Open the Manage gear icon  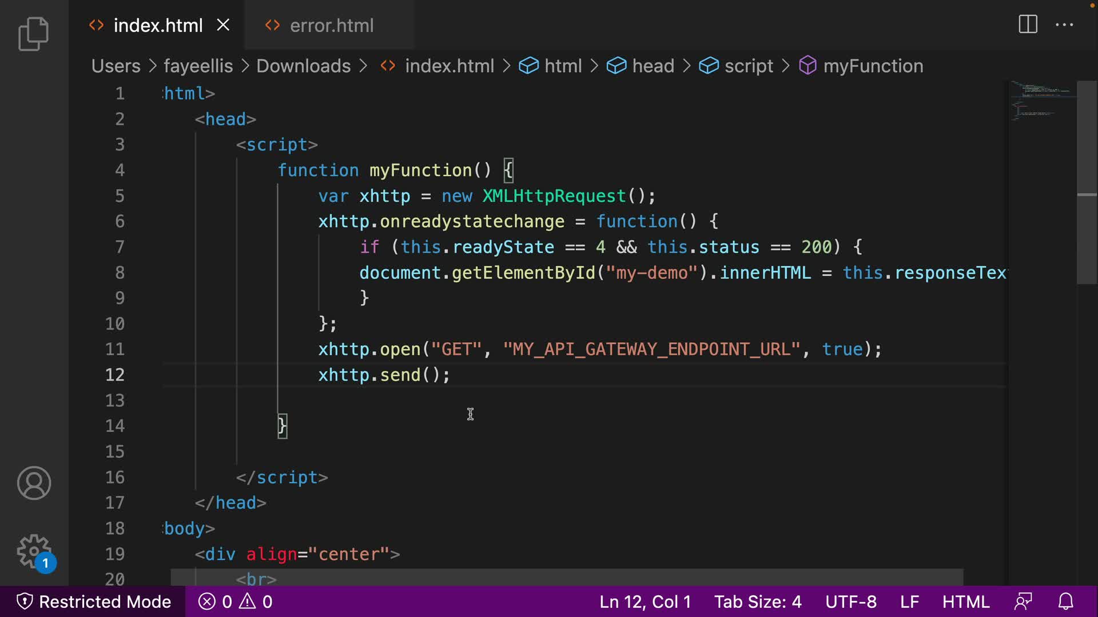point(34,551)
